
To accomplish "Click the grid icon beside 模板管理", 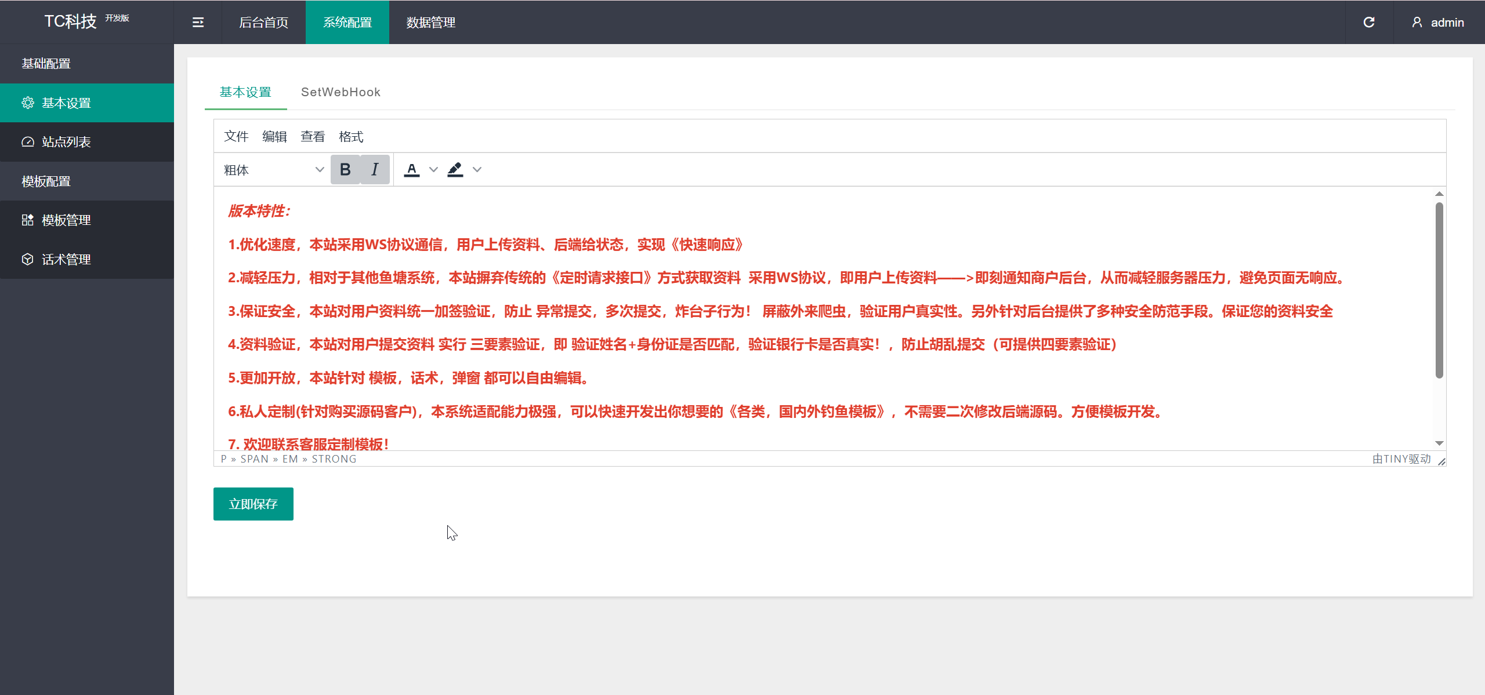I will click(28, 220).
